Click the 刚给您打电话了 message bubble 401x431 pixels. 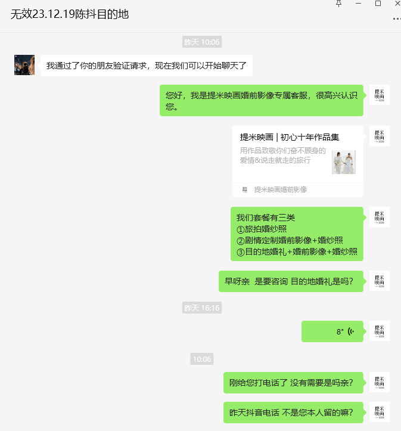click(293, 383)
